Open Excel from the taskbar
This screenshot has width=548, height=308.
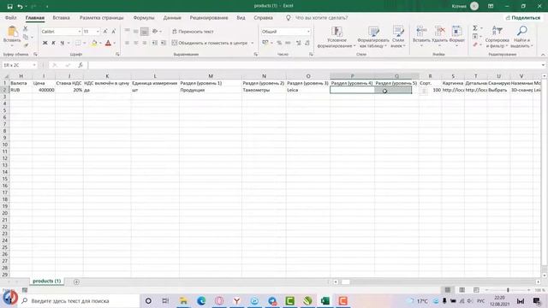pyautogui.click(x=325, y=300)
